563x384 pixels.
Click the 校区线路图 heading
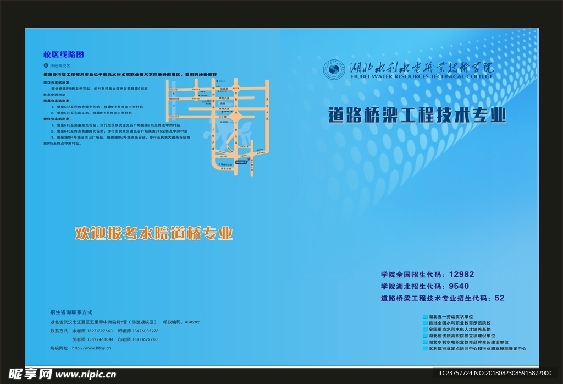(x=64, y=54)
